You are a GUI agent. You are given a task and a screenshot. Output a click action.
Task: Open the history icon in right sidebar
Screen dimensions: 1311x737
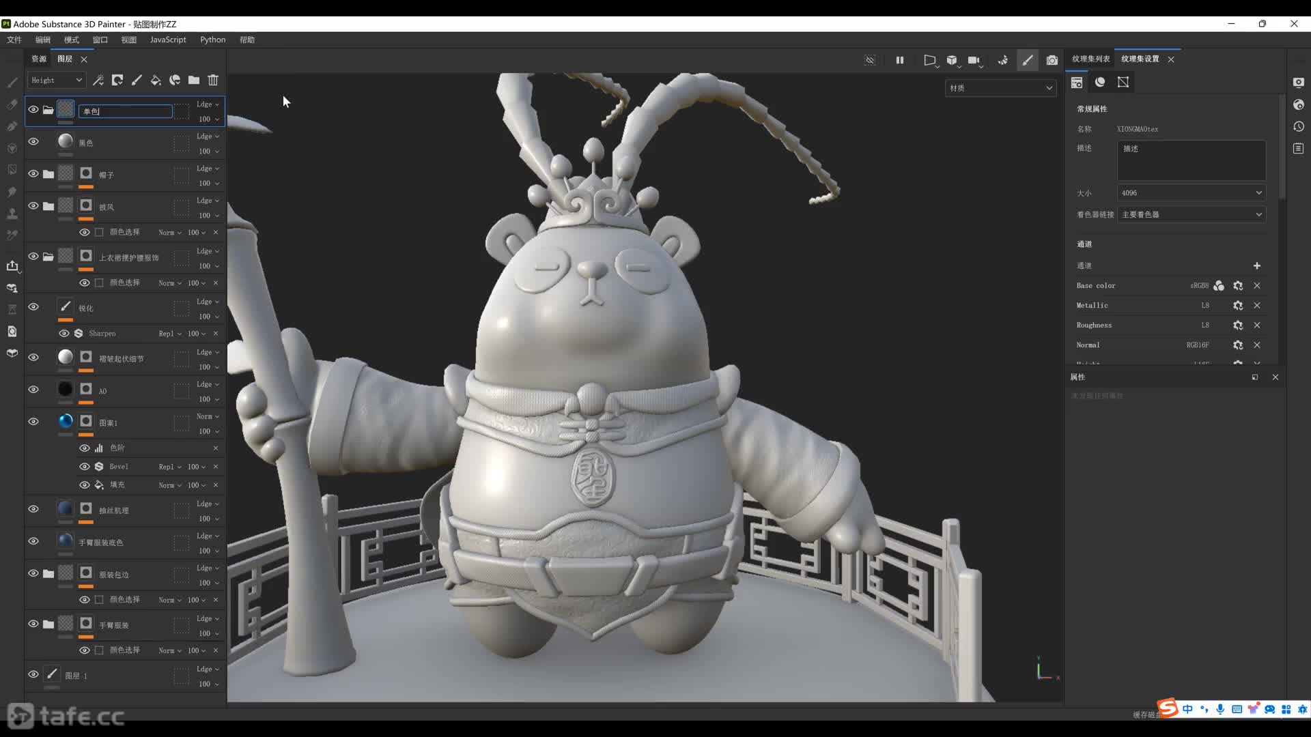pos(1299,126)
